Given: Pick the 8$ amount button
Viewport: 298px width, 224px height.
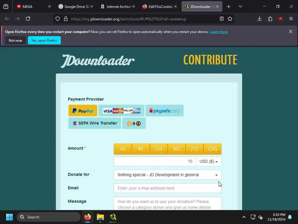Looking at the screenshot, I should tap(141, 149).
